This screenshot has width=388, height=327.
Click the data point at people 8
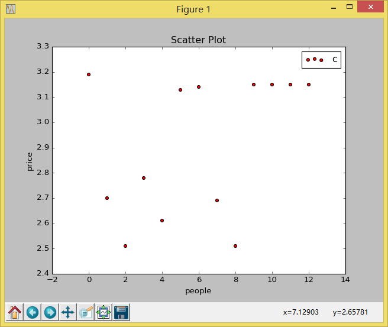coord(235,246)
